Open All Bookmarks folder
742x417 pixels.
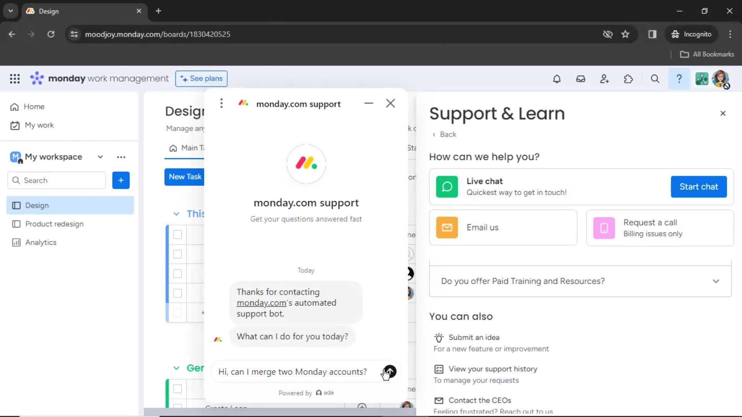[707, 54]
